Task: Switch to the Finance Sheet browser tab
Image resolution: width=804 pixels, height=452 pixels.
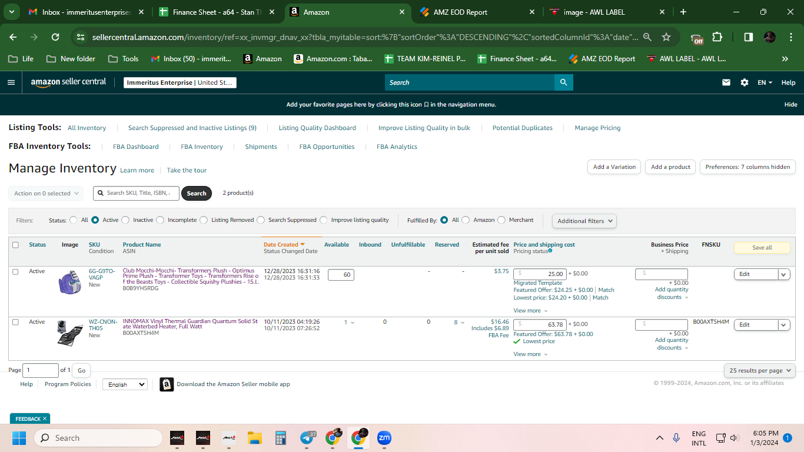Action: [217, 12]
